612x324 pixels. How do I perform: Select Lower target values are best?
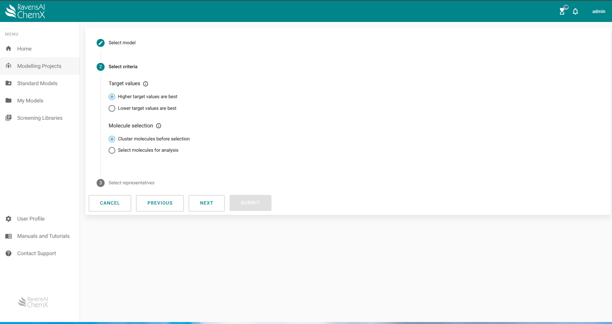tap(112, 108)
